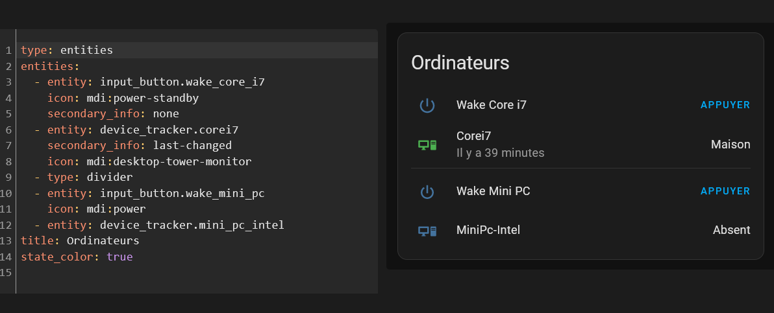Viewport: 774px width, 313px height.
Task: Click the Wake Core i7 label
Action: pyautogui.click(x=492, y=104)
